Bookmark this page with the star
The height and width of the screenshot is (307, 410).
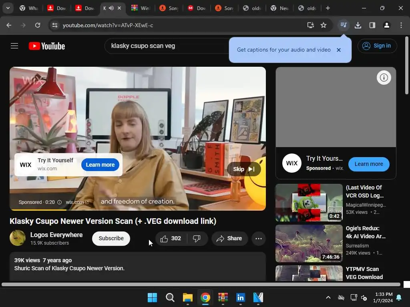coord(324,25)
